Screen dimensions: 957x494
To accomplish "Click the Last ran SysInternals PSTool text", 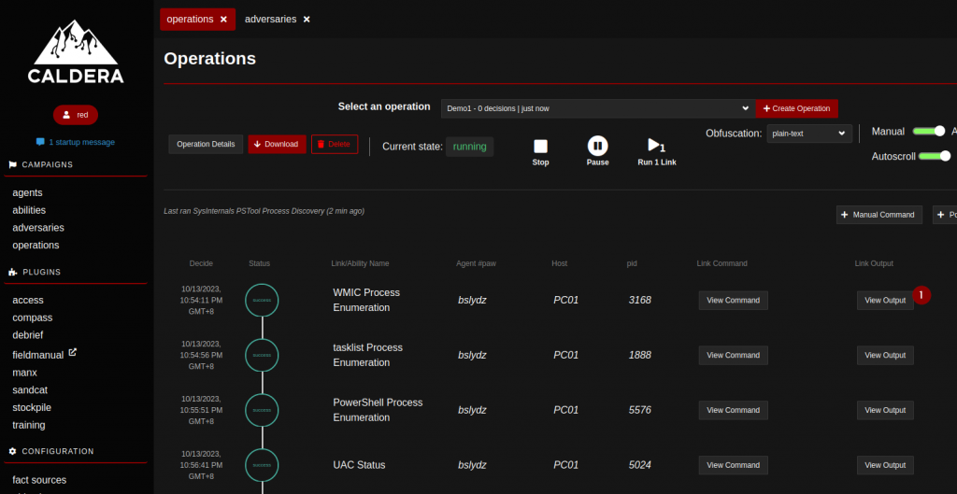I will (264, 211).
